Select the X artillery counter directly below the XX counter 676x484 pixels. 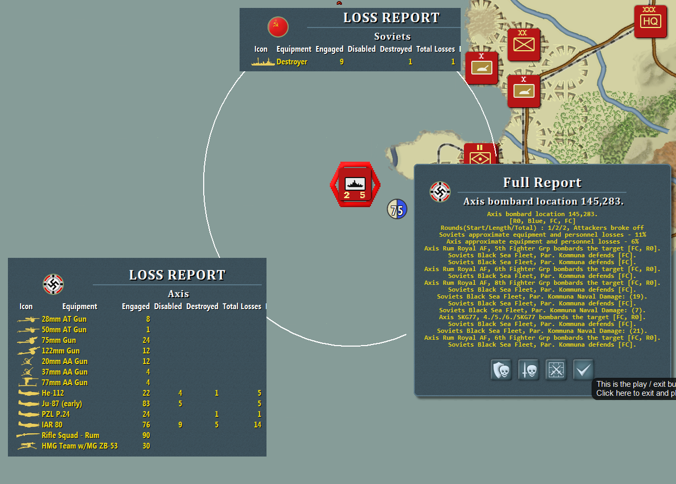click(x=523, y=91)
